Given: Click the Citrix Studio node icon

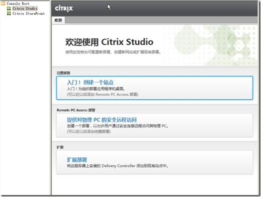Looking at the screenshot, I should (9, 8).
